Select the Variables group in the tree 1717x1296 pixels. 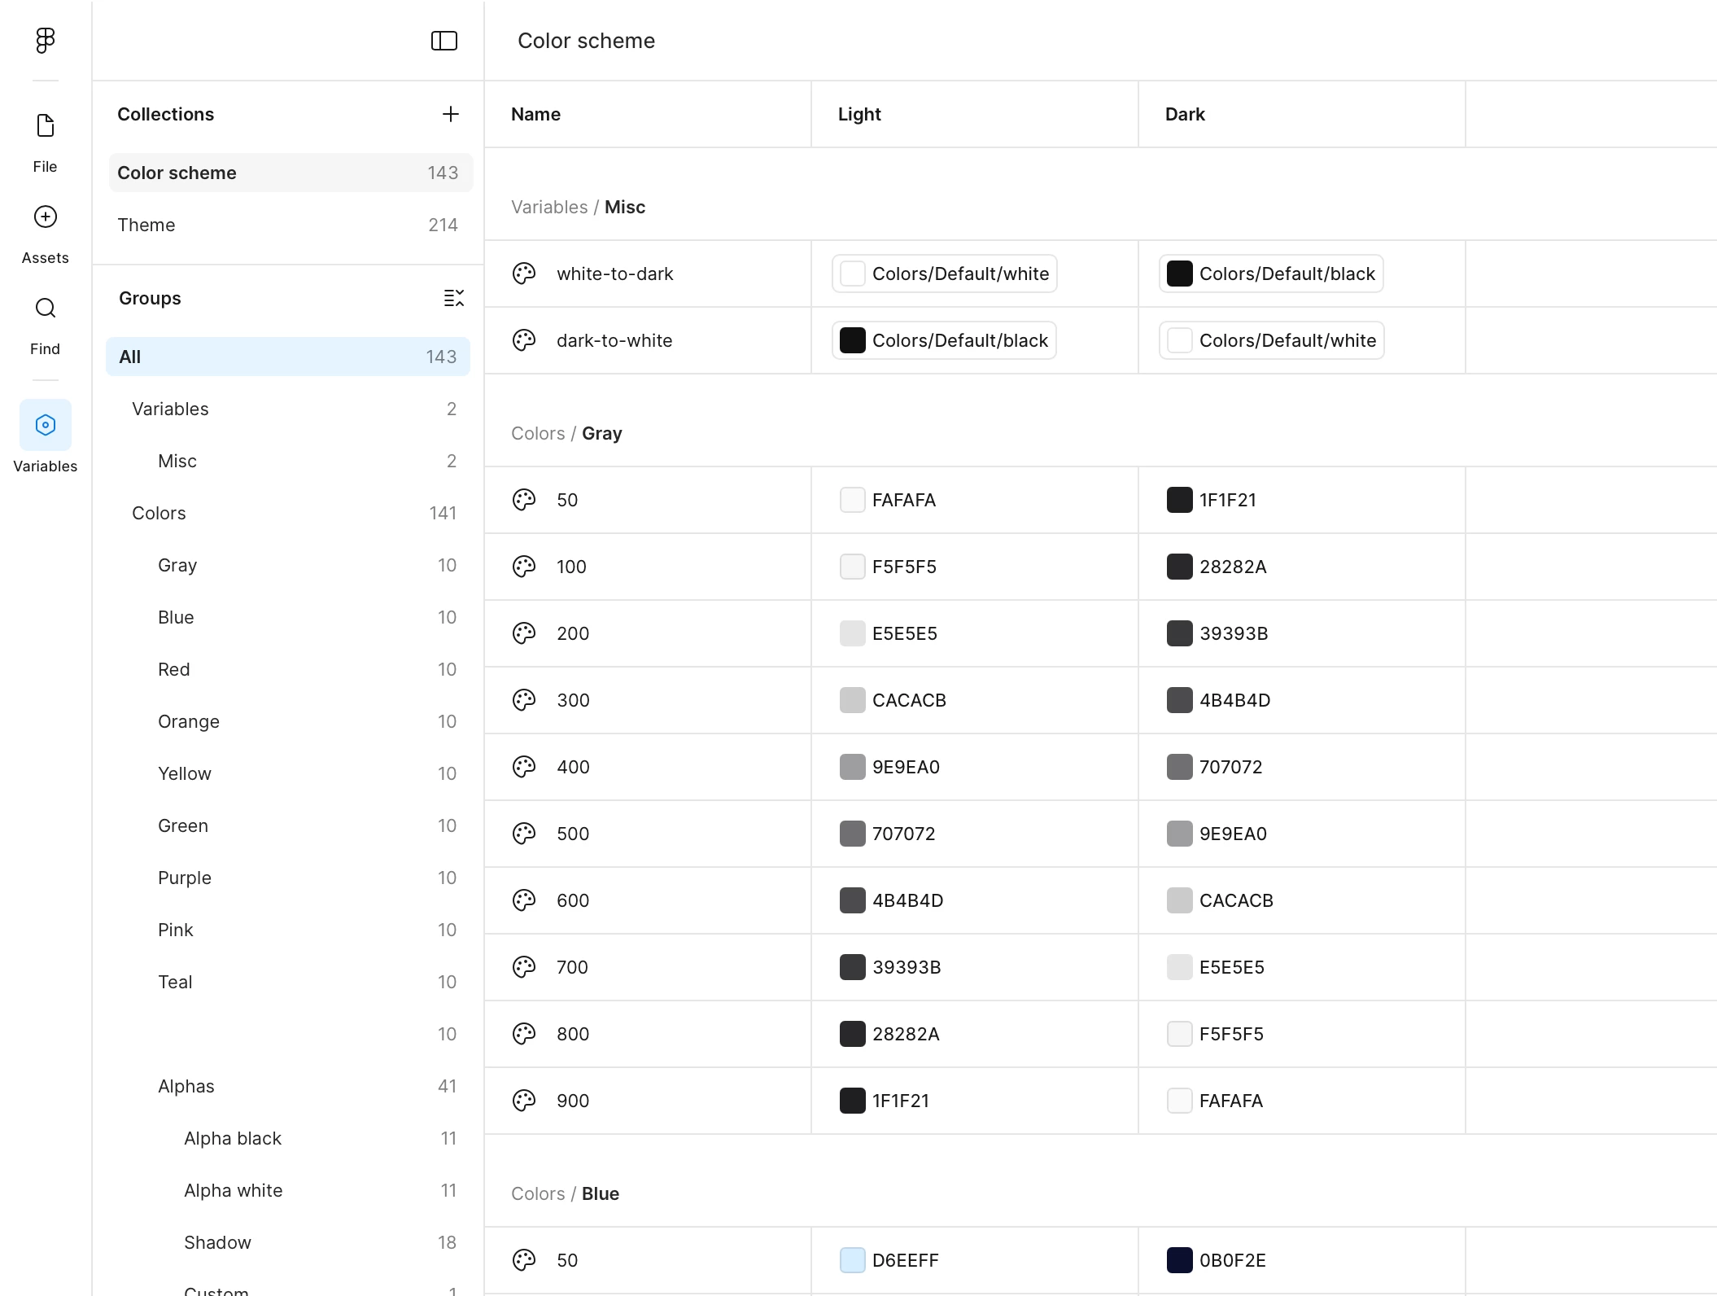point(170,409)
